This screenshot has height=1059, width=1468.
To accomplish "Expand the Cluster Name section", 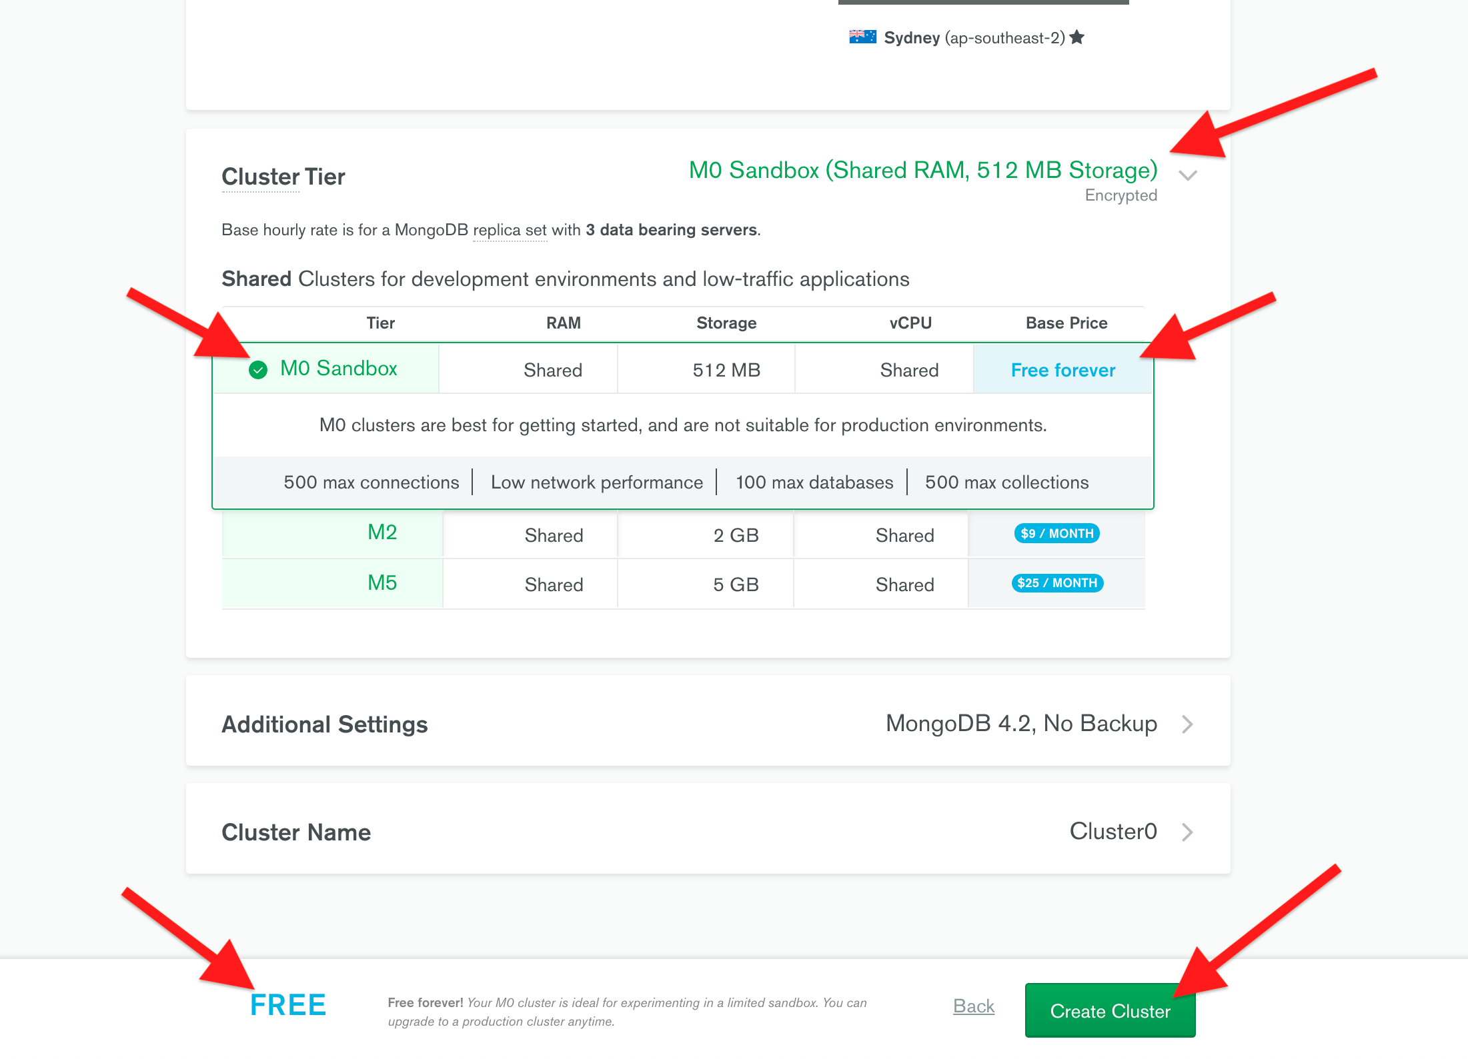I will tap(1187, 832).
